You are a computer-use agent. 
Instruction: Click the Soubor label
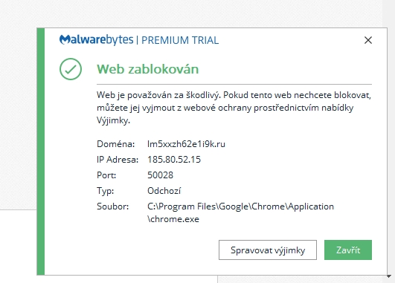(x=112, y=206)
